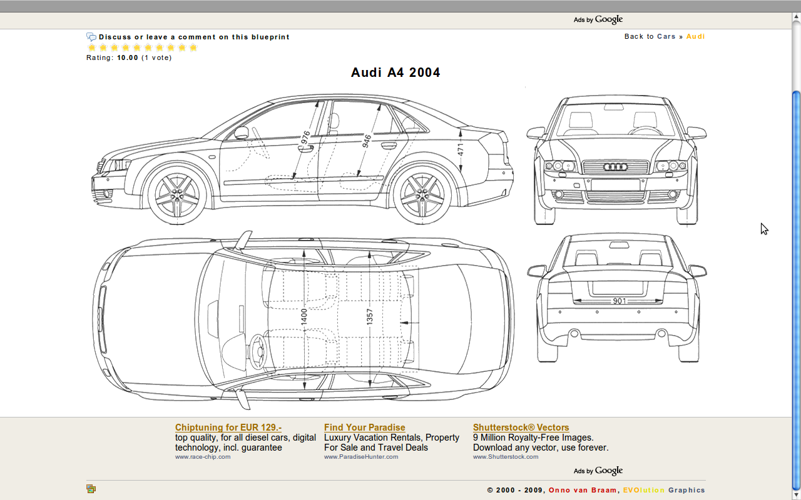This screenshot has width=801, height=500.
Task: Click the 'top quality, for all diesel cars' ad text
Action: click(x=245, y=442)
